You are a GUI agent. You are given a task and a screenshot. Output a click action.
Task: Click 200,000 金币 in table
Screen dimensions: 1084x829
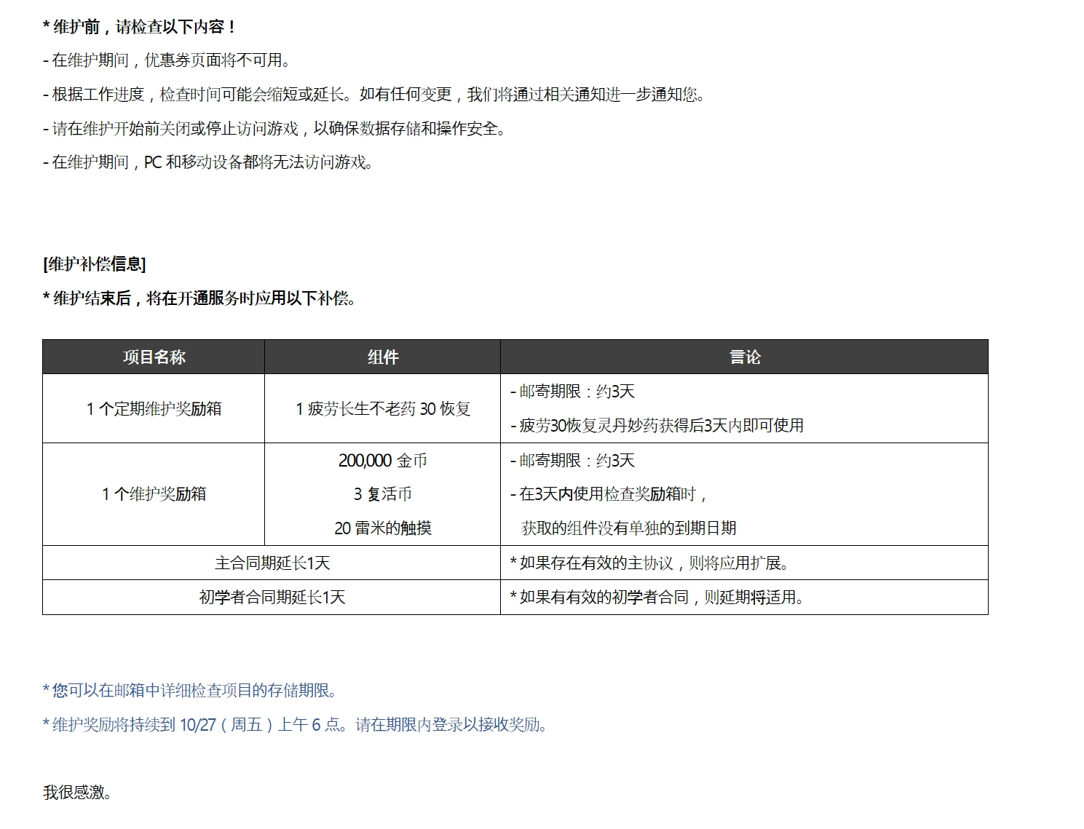[383, 461]
